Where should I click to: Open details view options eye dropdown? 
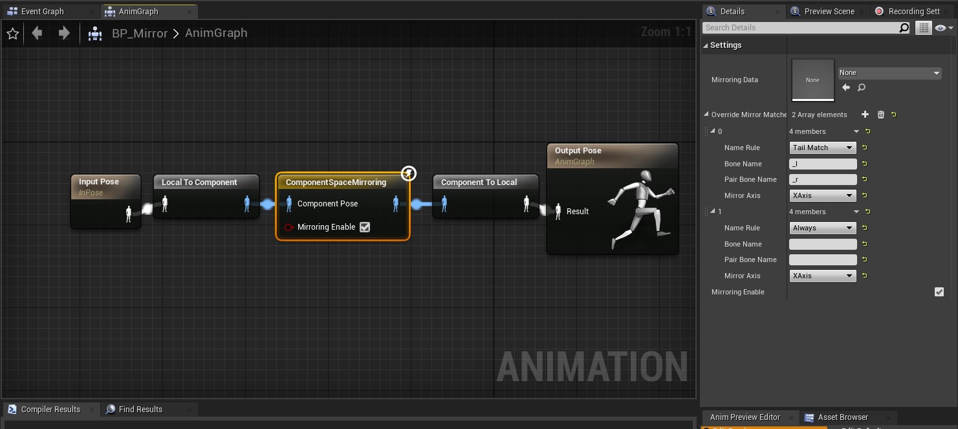coord(943,28)
